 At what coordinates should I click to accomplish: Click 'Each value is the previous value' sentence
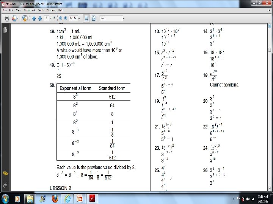(x=96, y=167)
